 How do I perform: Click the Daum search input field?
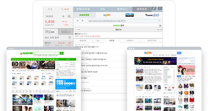tap(165, 53)
